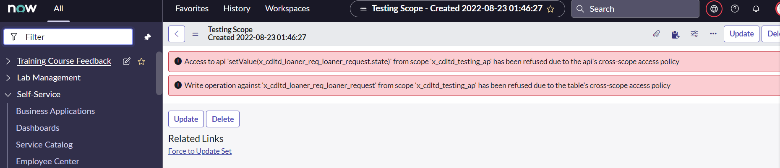Click the ServiceNow 'now' logo
Image resolution: width=780 pixels, height=168 pixels.
click(x=22, y=8)
